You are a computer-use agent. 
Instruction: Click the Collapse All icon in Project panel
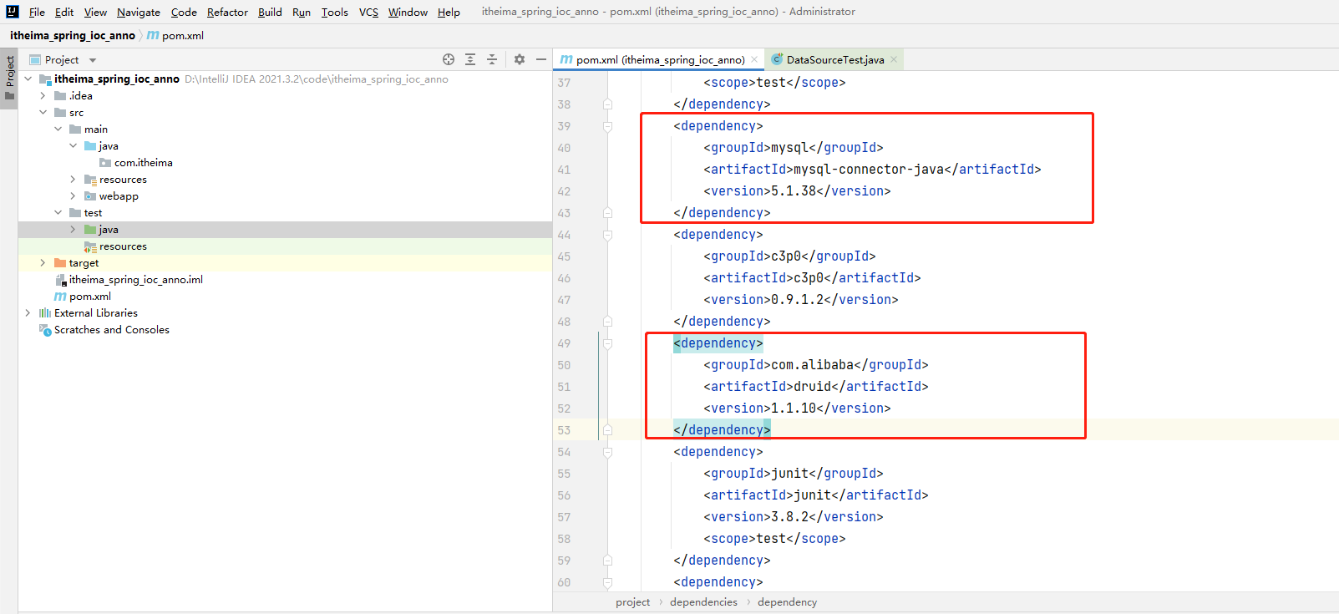pos(492,59)
